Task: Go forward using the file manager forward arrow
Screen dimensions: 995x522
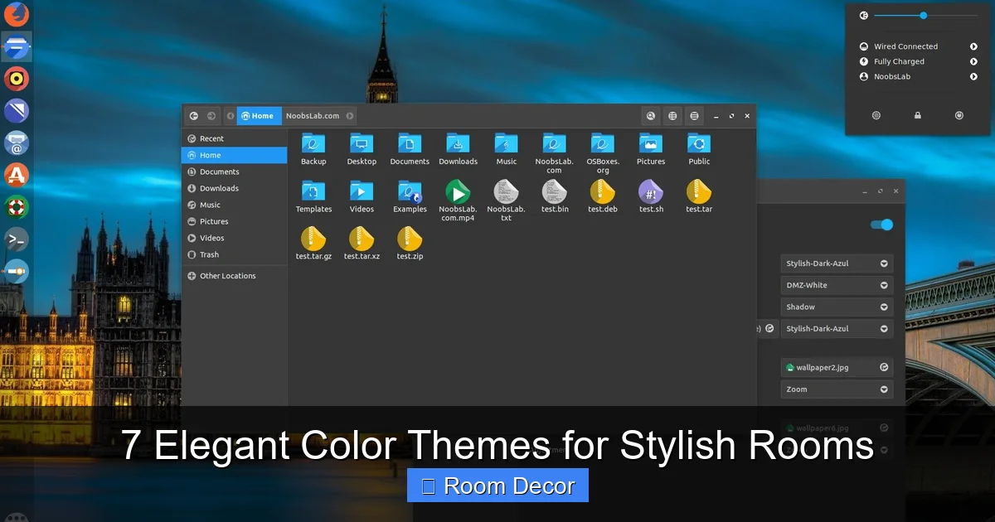Action: pyautogui.click(x=211, y=116)
